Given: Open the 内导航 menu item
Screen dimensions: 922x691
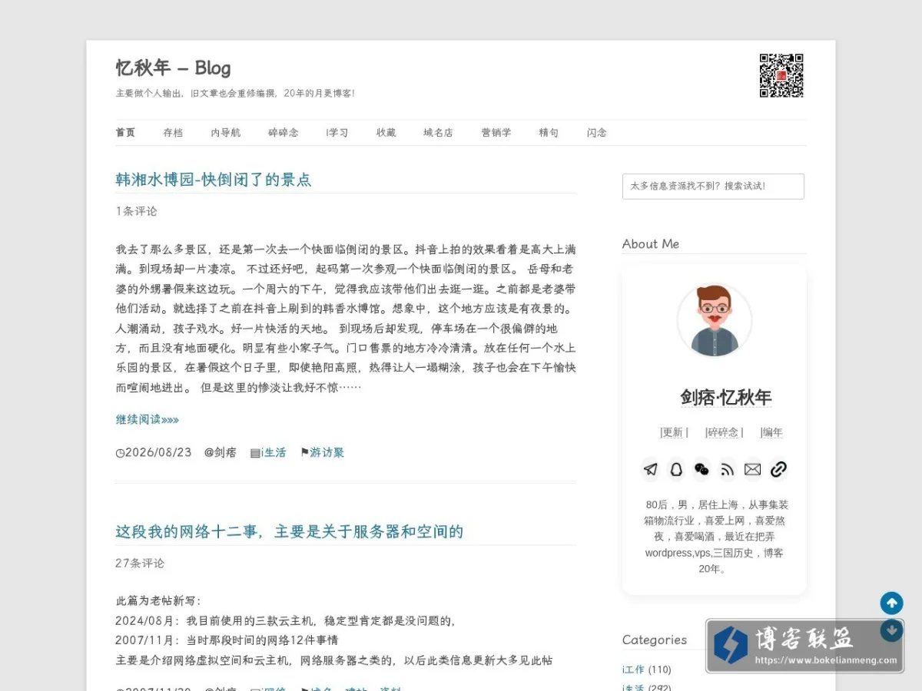Looking at the screenshot, I should pos(226,132).
